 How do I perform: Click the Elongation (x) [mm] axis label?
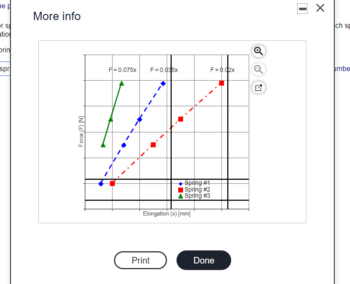click(166, 213)
